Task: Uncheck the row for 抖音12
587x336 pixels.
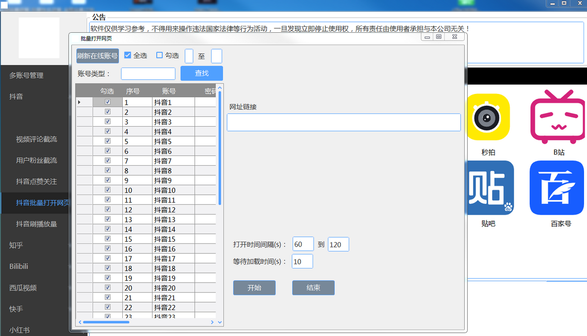Action: tap(108, 210)
